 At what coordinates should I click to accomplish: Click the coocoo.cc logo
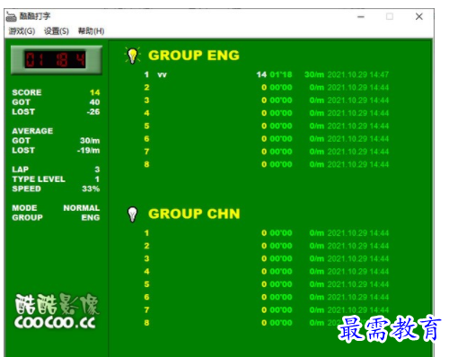57,311
